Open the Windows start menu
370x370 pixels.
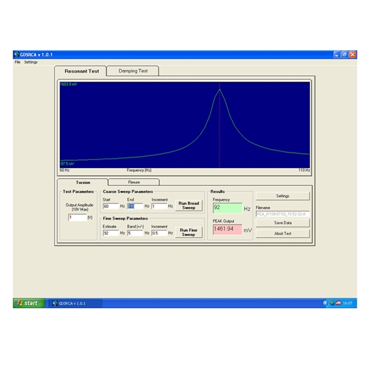pos(29,303)
